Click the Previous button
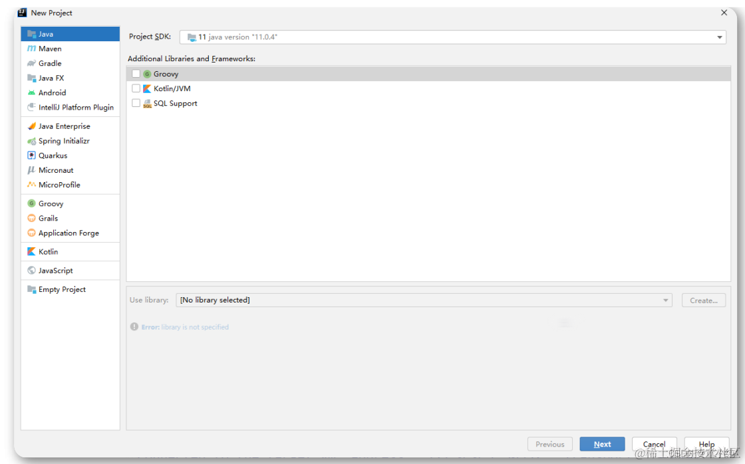 point(549,444)
